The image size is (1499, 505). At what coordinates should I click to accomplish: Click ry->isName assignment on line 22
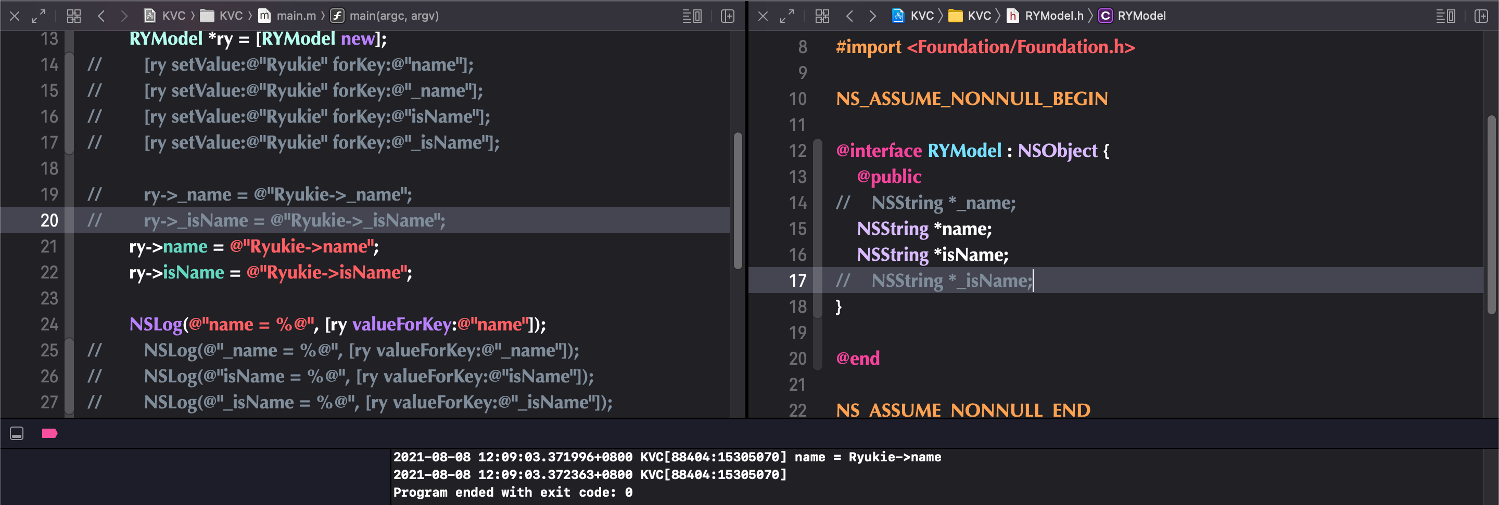coord(271,273)
